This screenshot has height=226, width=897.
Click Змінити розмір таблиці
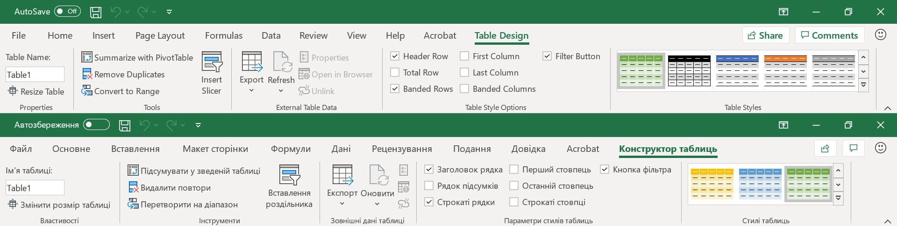click(x=59, y=205)
